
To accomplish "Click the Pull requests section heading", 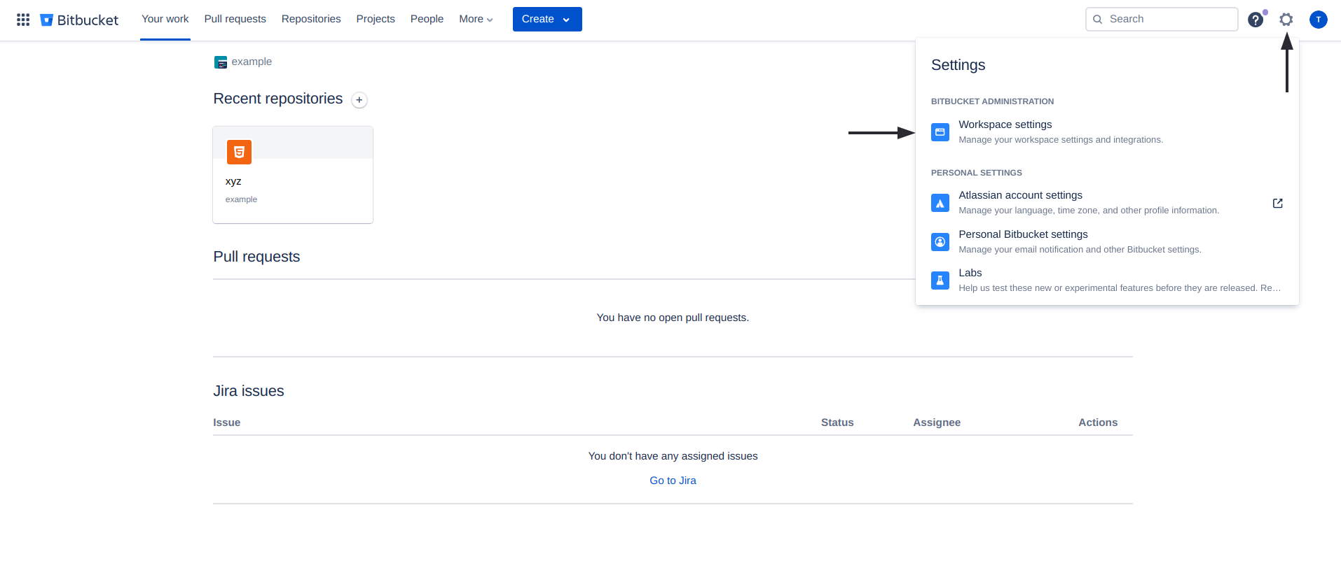I will tap(256, 257).
